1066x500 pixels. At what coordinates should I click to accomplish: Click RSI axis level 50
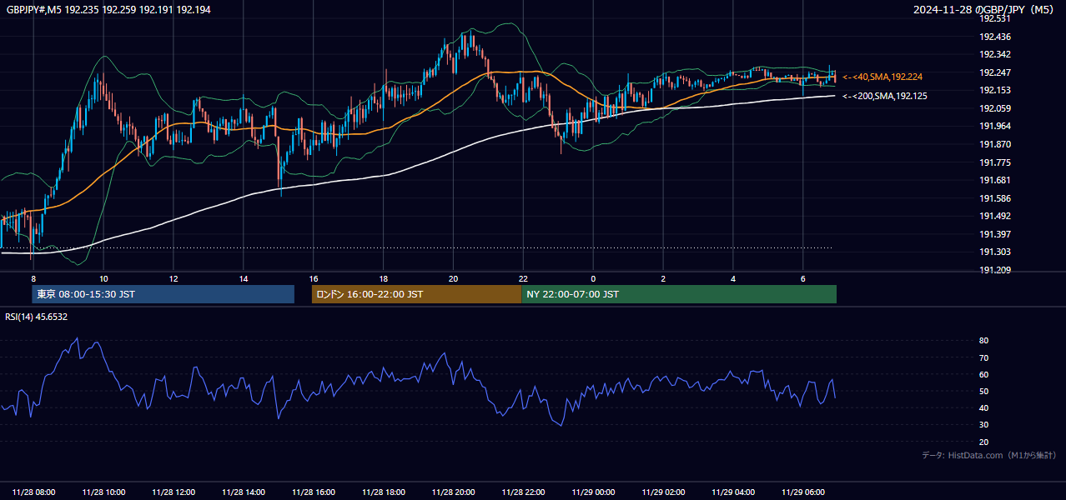pos(983,391)
